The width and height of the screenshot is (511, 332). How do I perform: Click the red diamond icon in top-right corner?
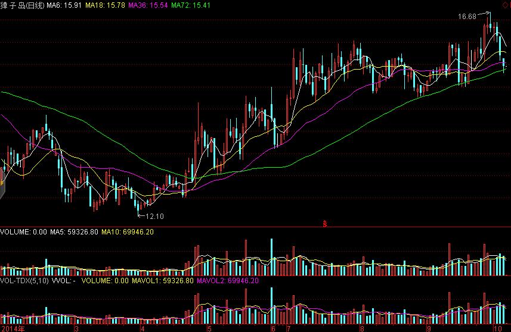click(506, 5)
